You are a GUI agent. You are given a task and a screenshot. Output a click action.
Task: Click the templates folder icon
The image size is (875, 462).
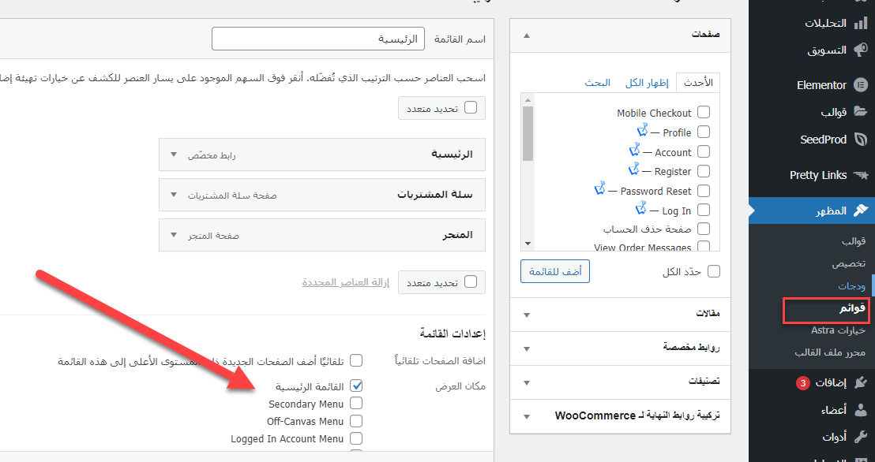pyautogui.click(x=860, y=111)
